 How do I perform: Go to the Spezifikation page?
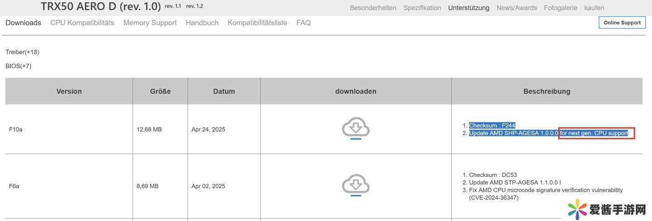tap(422, 8)
